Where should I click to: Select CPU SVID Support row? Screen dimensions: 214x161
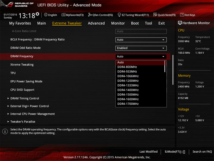[x=22, y=90]
